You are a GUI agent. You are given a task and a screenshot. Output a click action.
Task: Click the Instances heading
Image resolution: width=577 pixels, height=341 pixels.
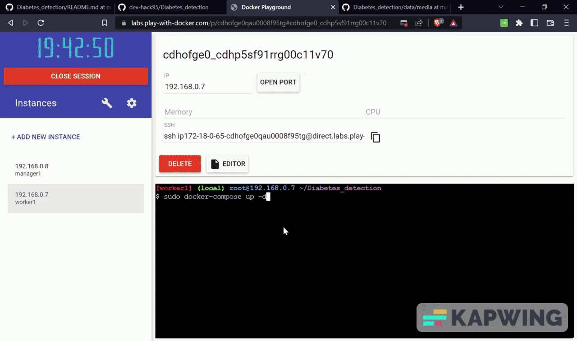pyautogui.click(x=36, y=103)
